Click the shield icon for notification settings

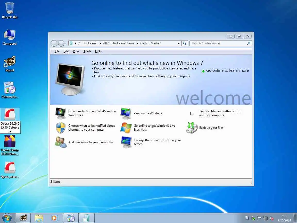click(x=61, y=128)
